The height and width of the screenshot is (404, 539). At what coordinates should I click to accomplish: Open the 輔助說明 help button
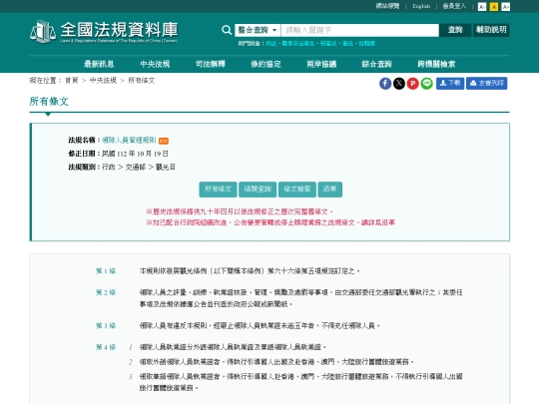[491, 30]
